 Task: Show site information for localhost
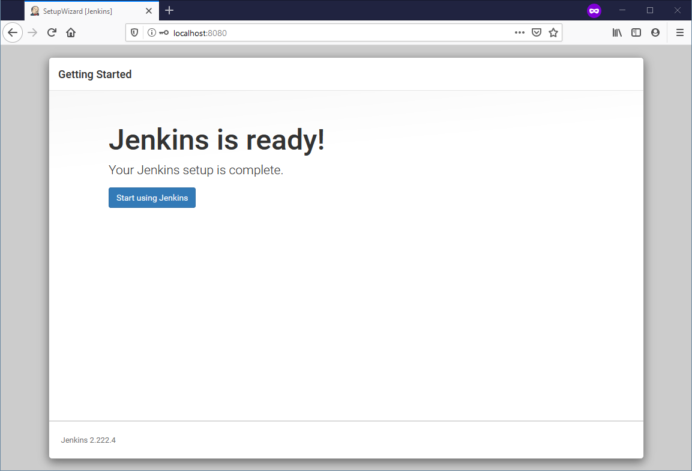pyautogui.click(x=151, y=33)
